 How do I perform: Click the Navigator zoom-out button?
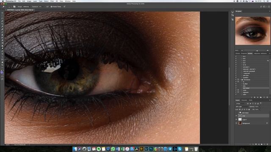coord(242,50)
